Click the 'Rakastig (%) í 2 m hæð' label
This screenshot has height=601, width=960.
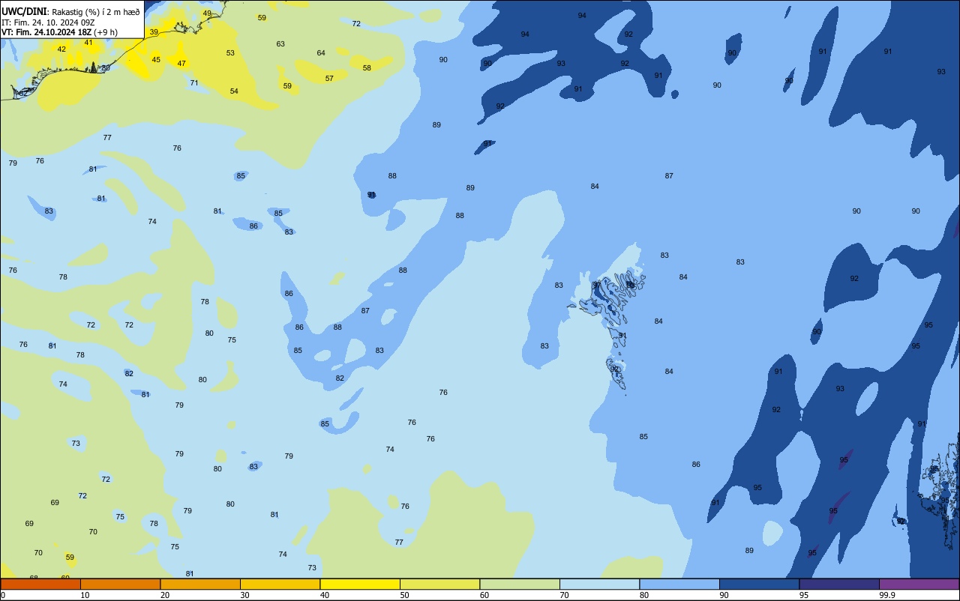pos(95,11)
